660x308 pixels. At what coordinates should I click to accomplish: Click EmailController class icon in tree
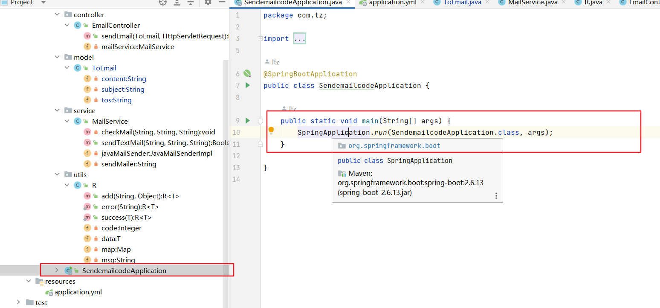pyautogui.click(x=78, y=25)
